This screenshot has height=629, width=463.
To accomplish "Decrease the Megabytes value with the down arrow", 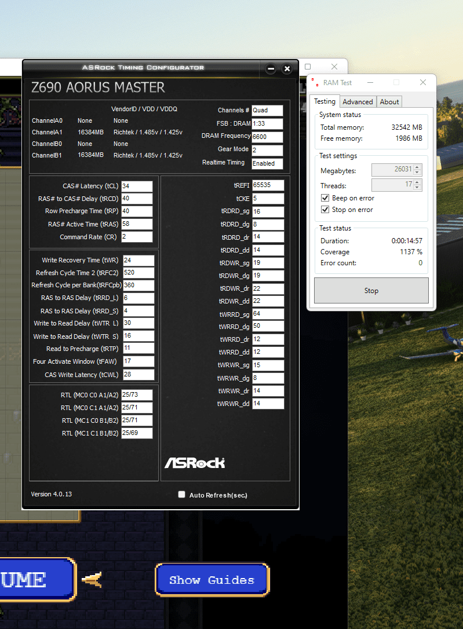I will 417,173.
